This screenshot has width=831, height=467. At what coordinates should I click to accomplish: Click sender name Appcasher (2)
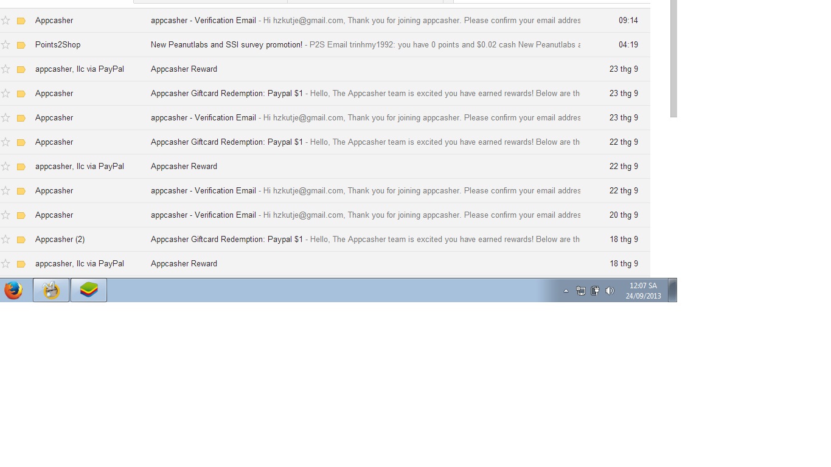(60, 239)
